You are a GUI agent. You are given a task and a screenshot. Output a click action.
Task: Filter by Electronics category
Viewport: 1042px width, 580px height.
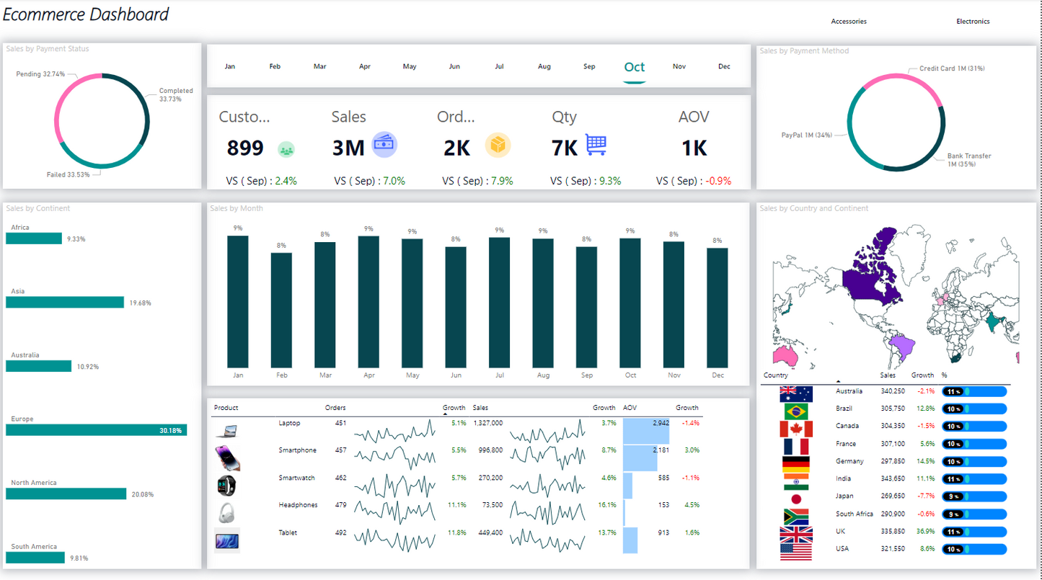[973, 22]
